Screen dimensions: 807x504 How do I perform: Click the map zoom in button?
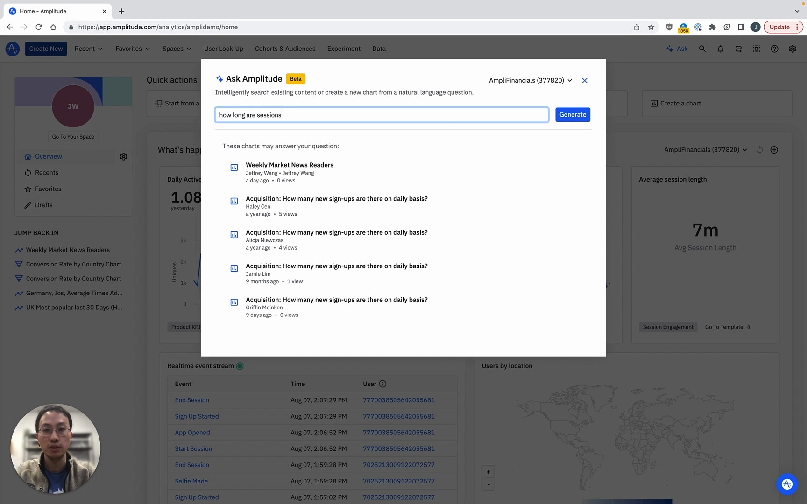tap(488, 472)
